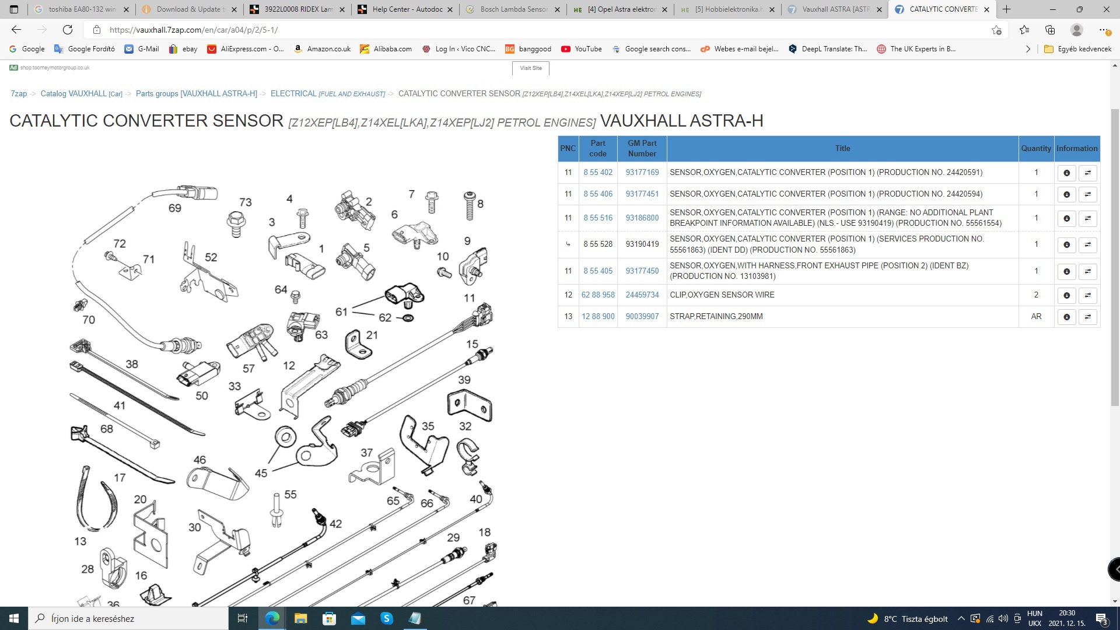Switch to Bosch Lambda Sensor tab
Screen dimensions: 1120x630
[513, 9]
